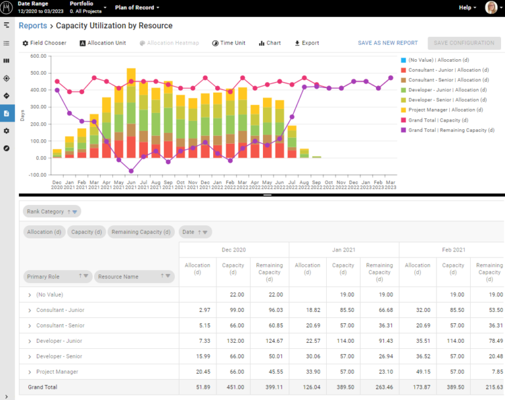Viewport: 505px width, 400px height.
Task: Open the list view sidebar icon
Action: tap(7, 43)
